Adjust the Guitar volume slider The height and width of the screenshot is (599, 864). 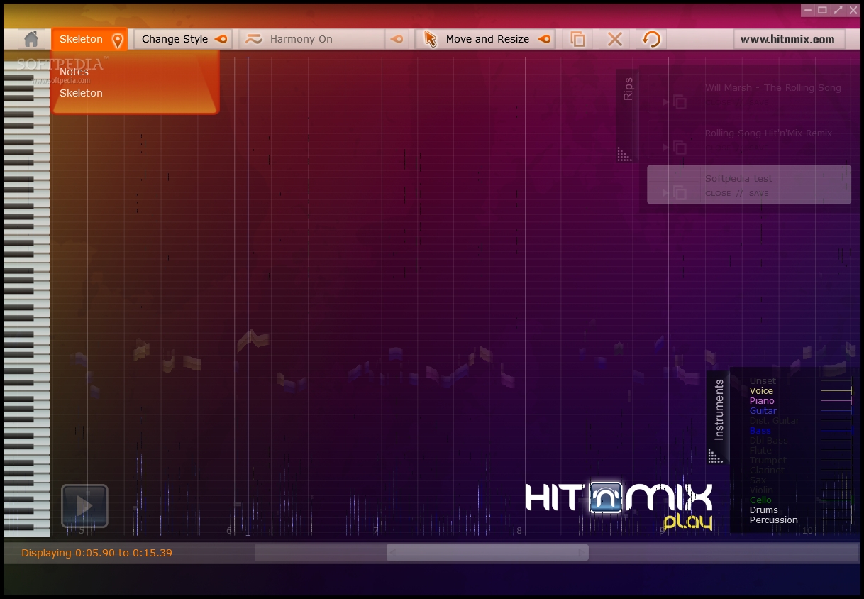pyautogui.click(x=837, y=411)
